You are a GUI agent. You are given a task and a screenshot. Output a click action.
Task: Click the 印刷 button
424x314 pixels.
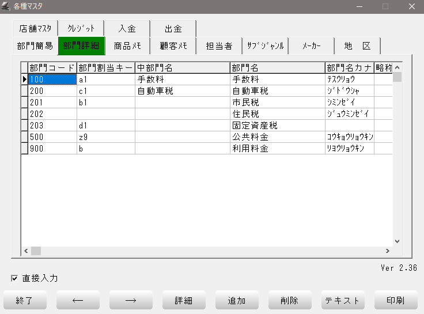pos(396,300)
